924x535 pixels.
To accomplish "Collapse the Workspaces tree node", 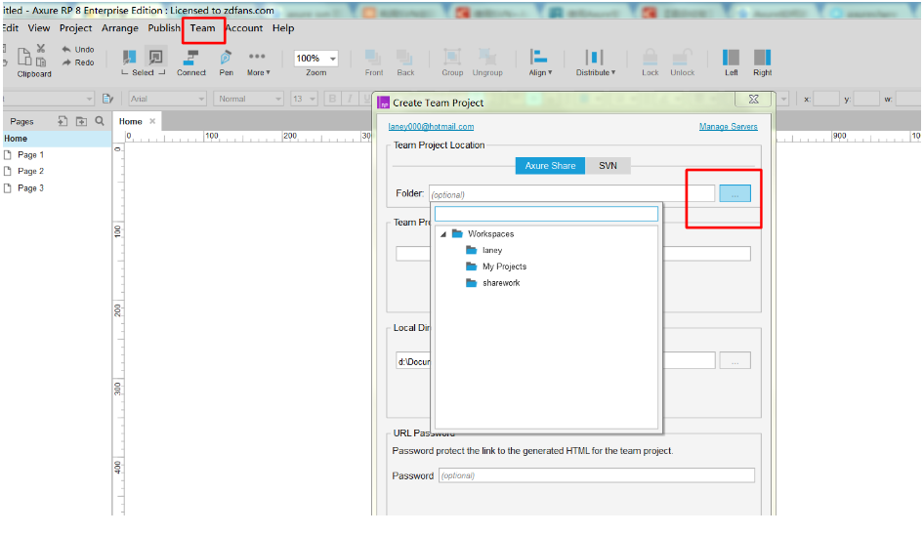I will (443, 234).
